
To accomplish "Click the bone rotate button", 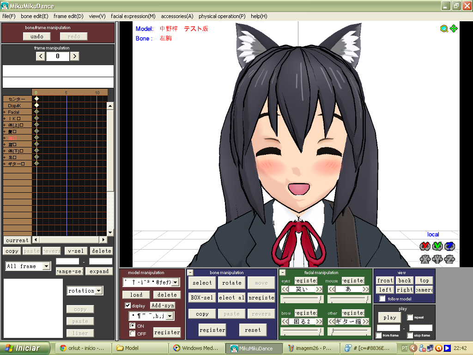I will [232, 283].
